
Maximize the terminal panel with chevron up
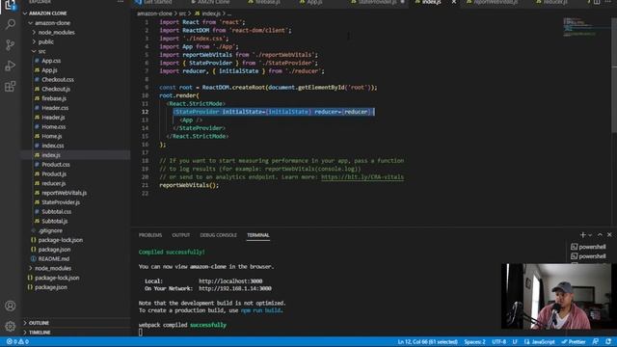(600, 235)
